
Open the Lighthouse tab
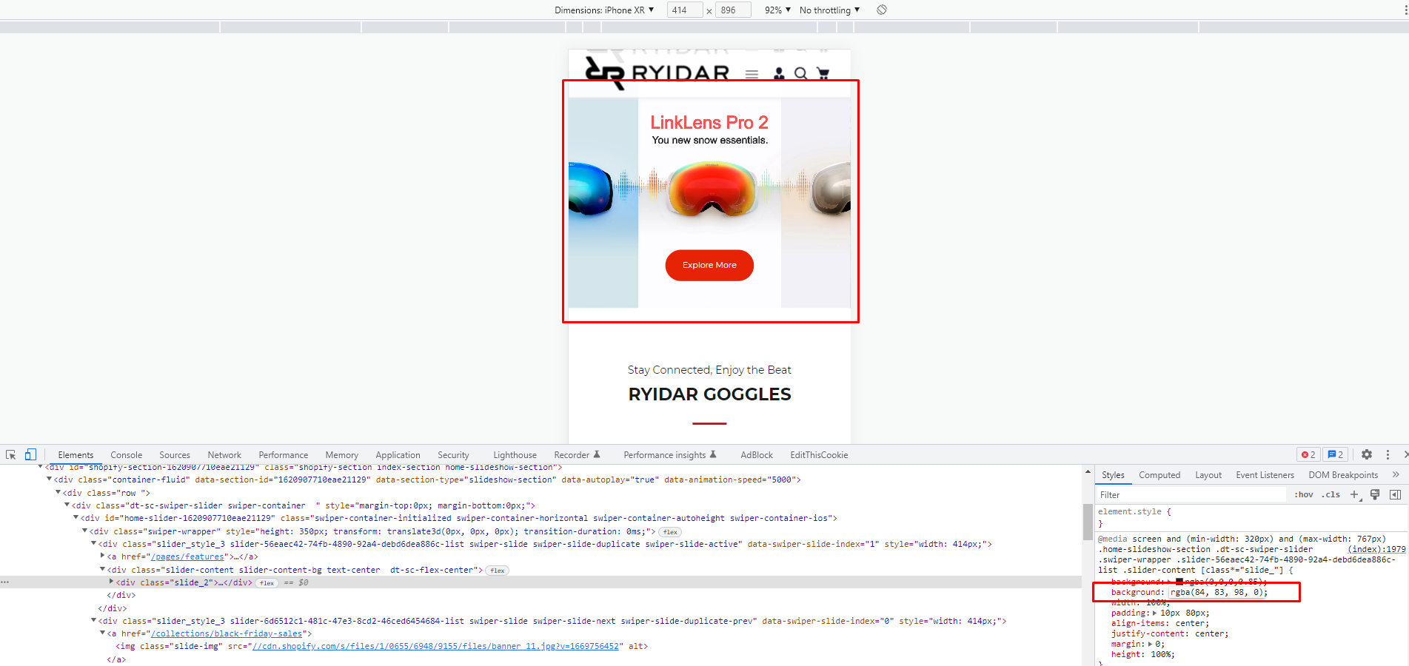point(515,455)
